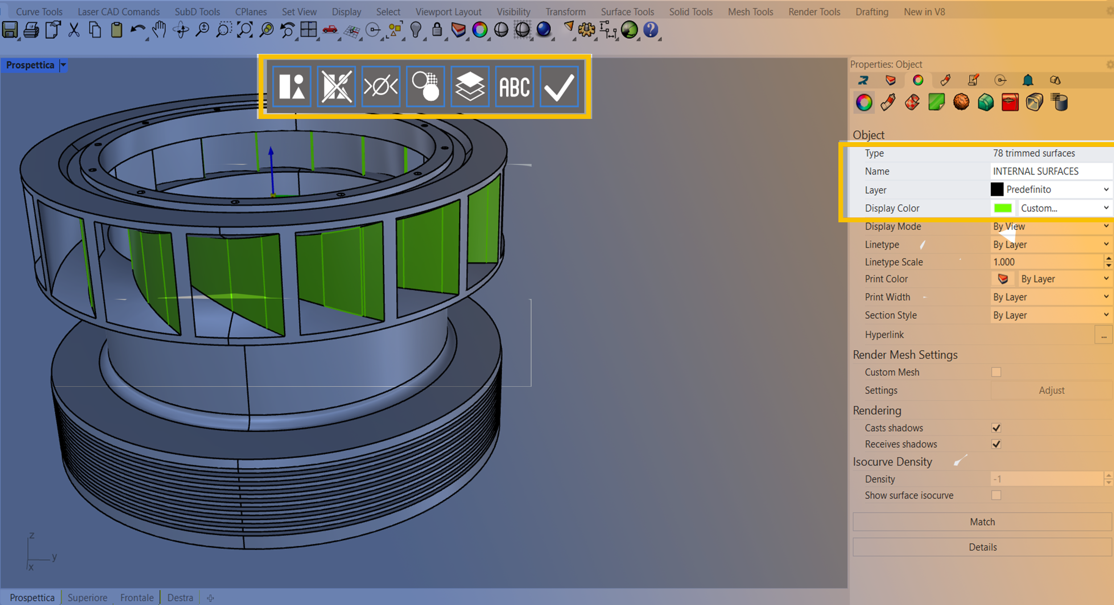The width and height of the screenshot is (1114, 605).
Task: Switch to the Superiore viewport tab
Action: click(x=87, y=597)
